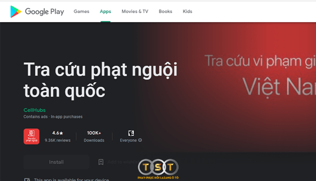Click the Google Play logo

point(37,11)
